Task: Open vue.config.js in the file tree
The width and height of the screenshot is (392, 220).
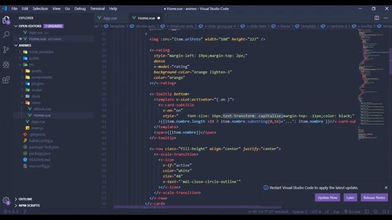Action: point(39,166)
